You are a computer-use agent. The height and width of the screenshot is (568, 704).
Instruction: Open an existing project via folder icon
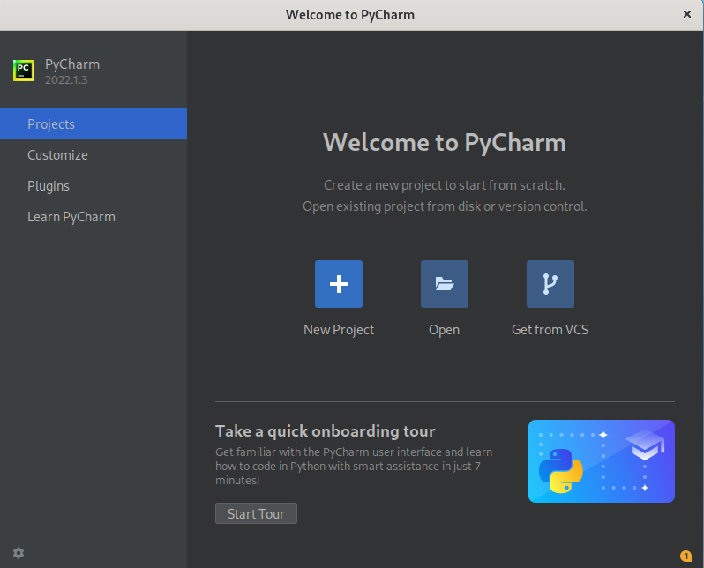445,284
